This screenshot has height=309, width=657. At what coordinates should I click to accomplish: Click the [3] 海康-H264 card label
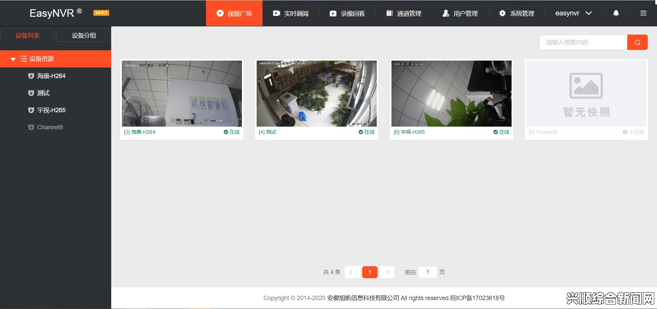click(x=140, y=132)
